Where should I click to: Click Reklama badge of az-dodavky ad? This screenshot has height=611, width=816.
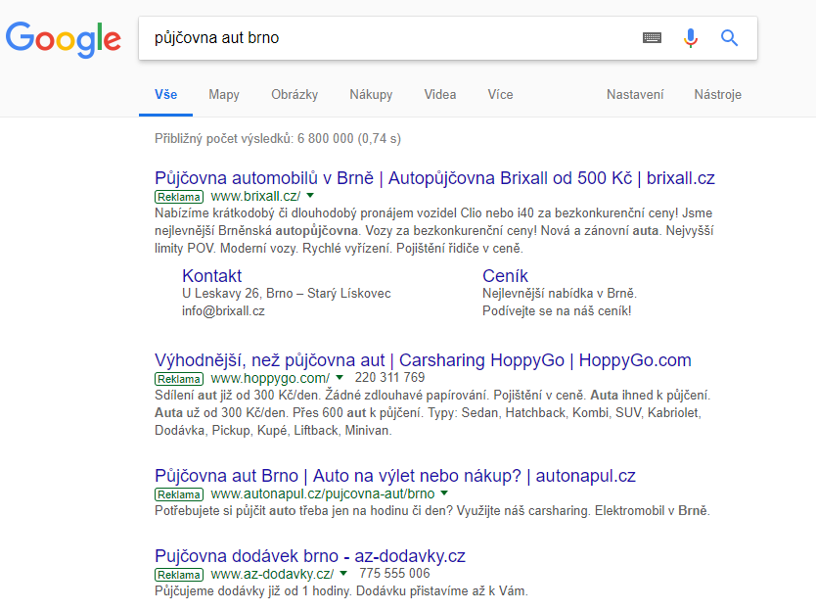coord(179,575)
